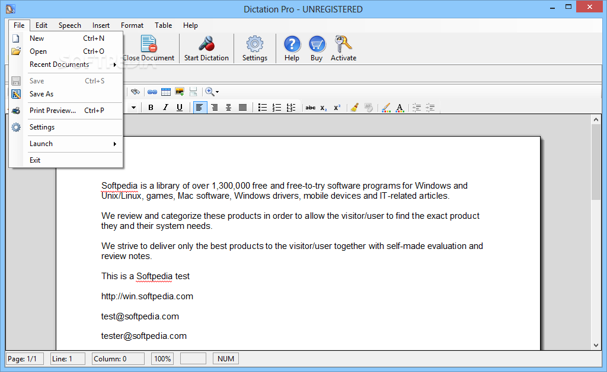This screenshot has height=372, width=607.
Task: Apply multilevel numbered list
Action: tap(290, 108)
